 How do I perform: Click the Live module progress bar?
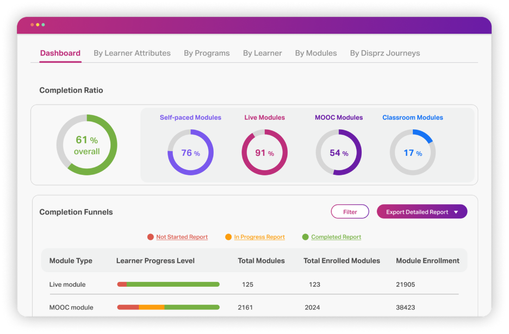[169, 284]
